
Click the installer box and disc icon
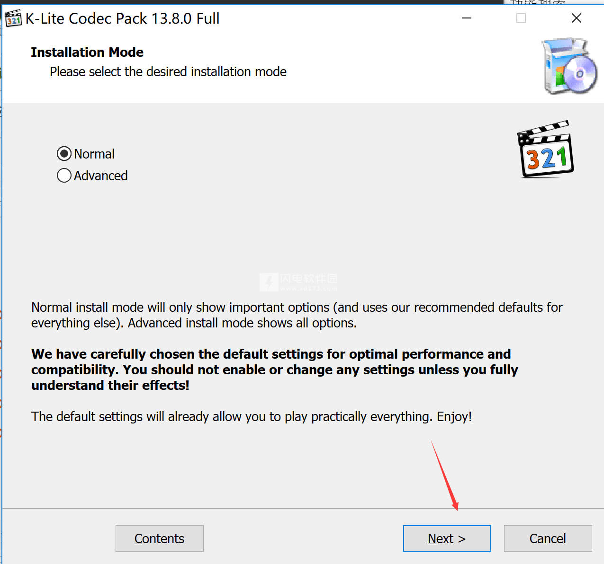coord(569,66)
